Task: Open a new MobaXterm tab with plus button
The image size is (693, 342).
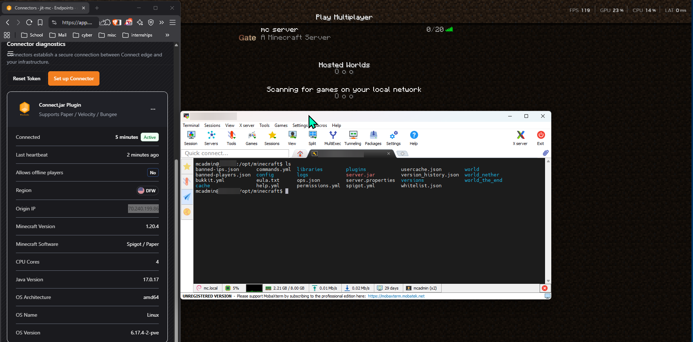Action: point(402,154)
